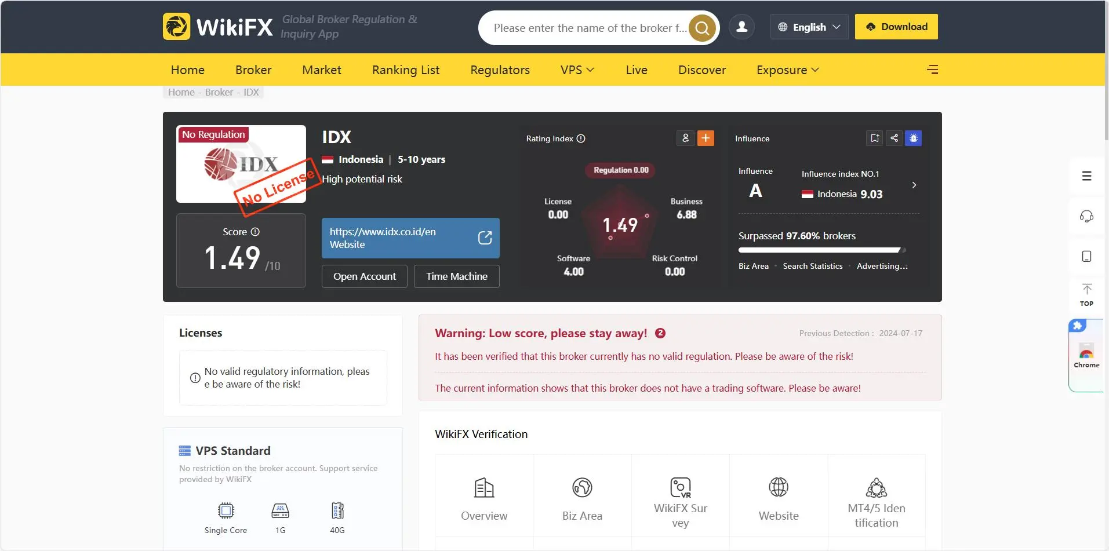The width and height of the screenshot is (1109, 551).
Task: Click the WikiFX logo
Action: tap(217, 27)
